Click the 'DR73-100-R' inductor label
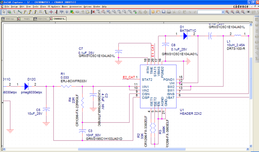The width and height of the screenshot is (259, 152). 236,49
